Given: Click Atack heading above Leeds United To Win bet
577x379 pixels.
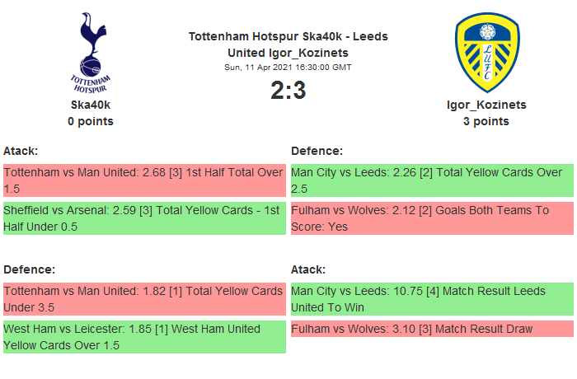Looking at the screenshot, I should click(308, 269).
